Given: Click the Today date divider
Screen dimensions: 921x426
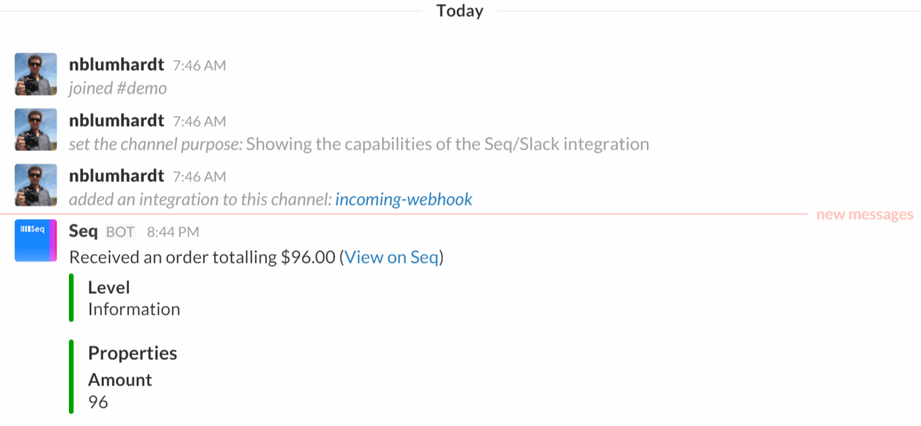Looking at the screenshot, I should (x=460, y=11).
